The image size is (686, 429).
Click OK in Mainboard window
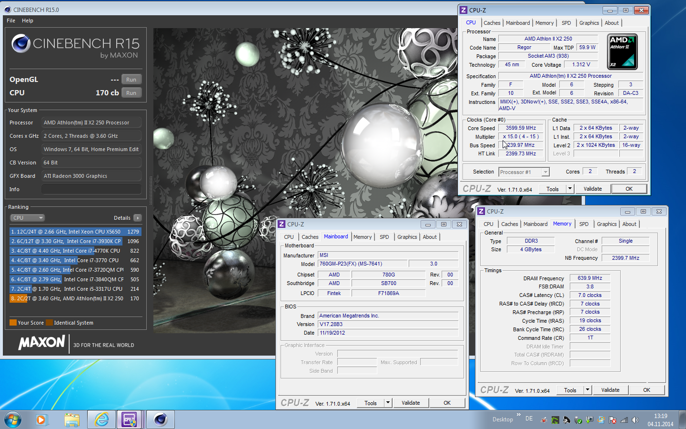447,403
